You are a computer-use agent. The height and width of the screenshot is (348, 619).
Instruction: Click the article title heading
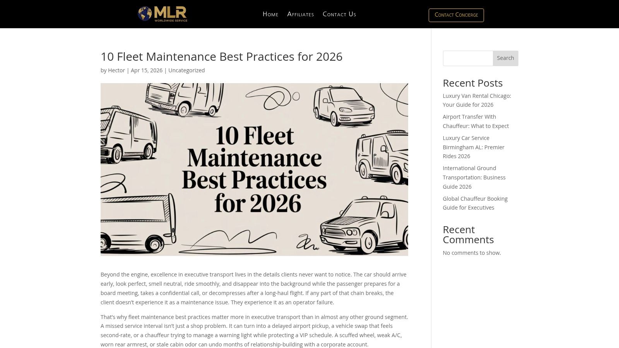[221, 56]
